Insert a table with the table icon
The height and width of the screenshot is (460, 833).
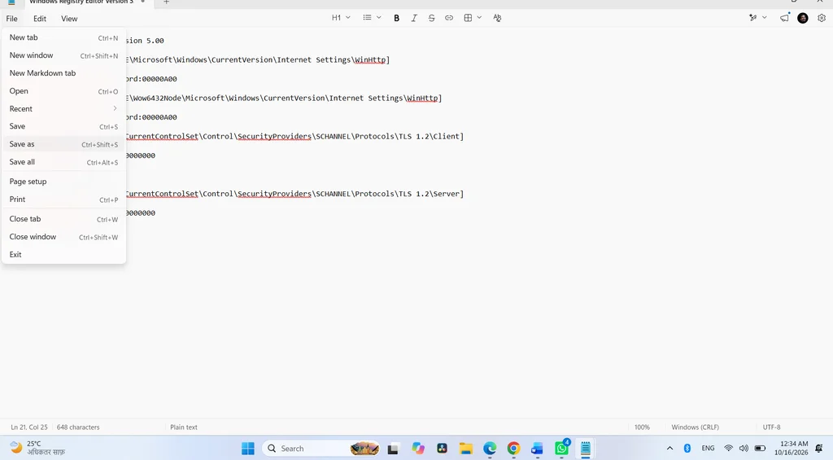click(x=468, y=18)
